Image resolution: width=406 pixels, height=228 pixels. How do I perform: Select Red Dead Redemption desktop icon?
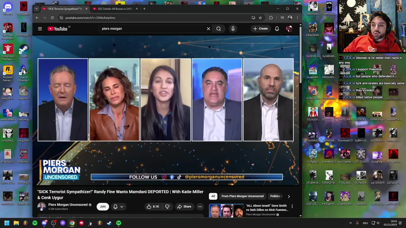click(x=8, y=31)
